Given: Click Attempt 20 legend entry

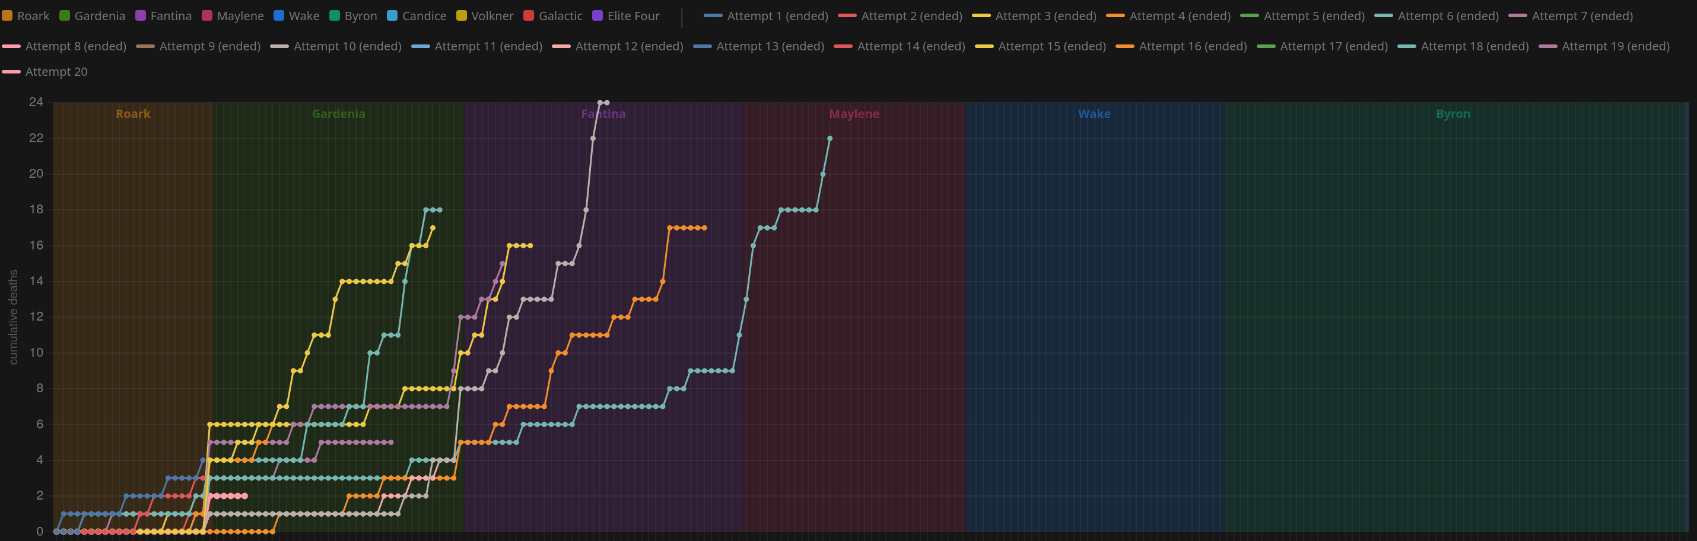Looking at the screenshot, I should [x=45, y=72].
